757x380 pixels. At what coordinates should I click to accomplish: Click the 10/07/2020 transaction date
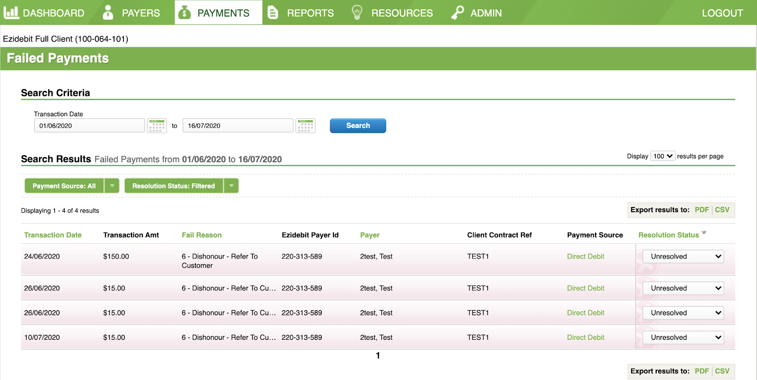(x=42, y=337)
